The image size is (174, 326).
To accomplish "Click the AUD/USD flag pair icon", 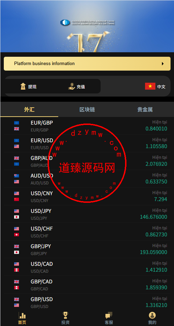I will 17,179.
